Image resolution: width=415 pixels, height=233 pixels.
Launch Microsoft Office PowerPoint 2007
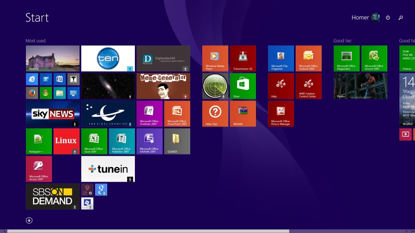[x=177, y=113]
